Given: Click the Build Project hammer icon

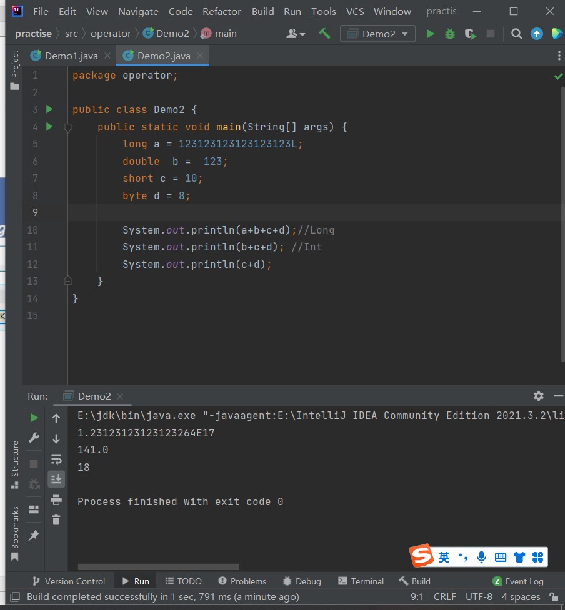Looking at the screenshot, I should [x=324, y=34].
